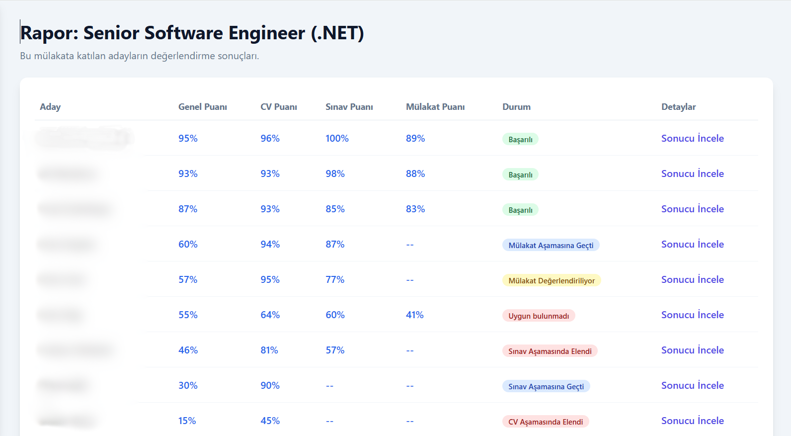
Task: Open Sonucu İncele for Mülakat Değerlendiriliyor row
Action: [x=692, y=279]
